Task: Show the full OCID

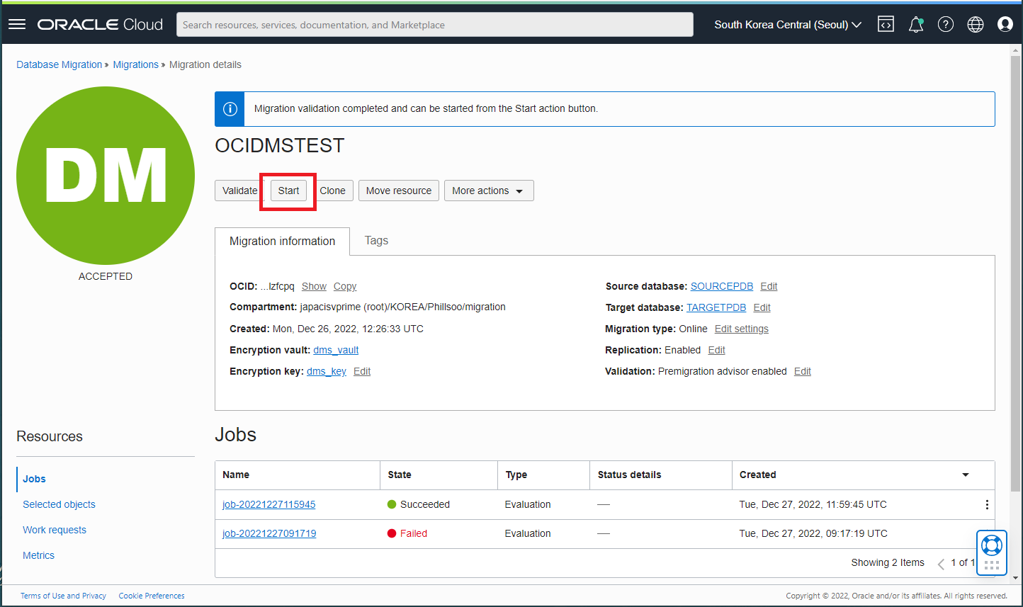Action: click(314, 286)
